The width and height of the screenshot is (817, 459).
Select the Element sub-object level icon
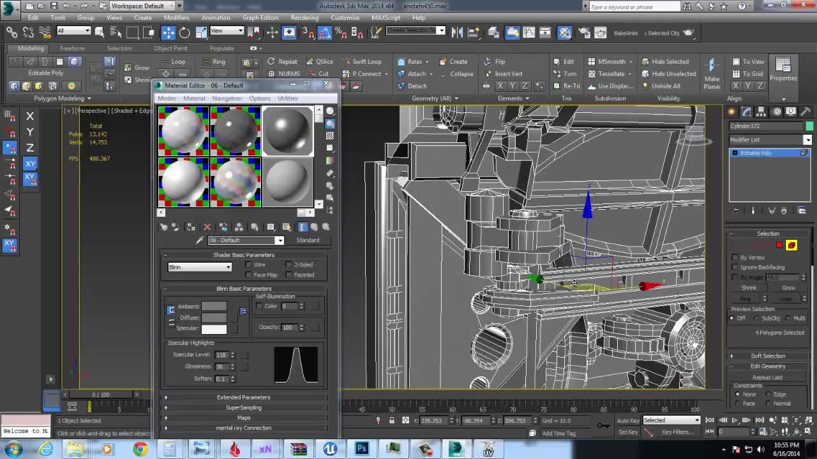click(x=791, y=245)
